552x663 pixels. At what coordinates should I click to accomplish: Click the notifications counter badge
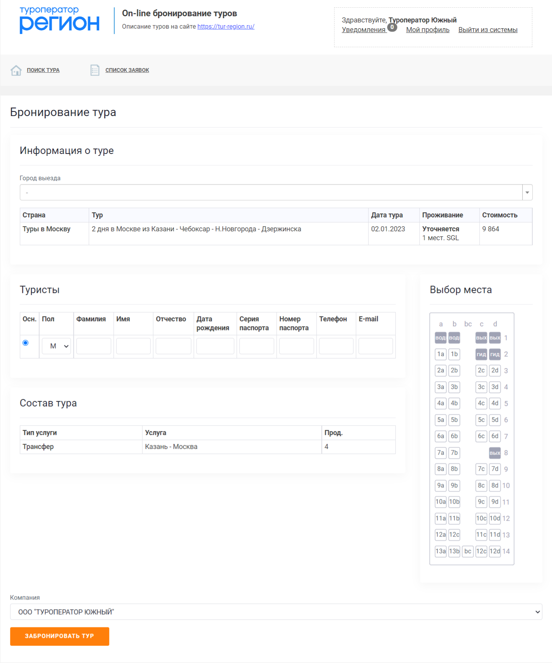(392, 27)
